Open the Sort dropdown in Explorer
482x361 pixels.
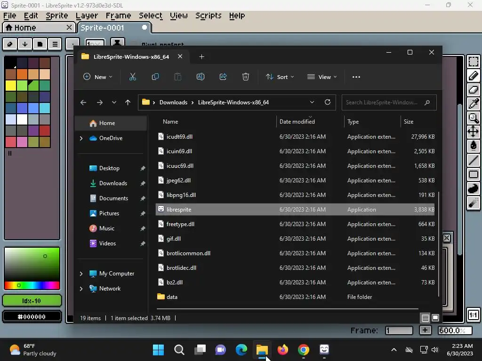pyautogui.click(x=280, y=77)
